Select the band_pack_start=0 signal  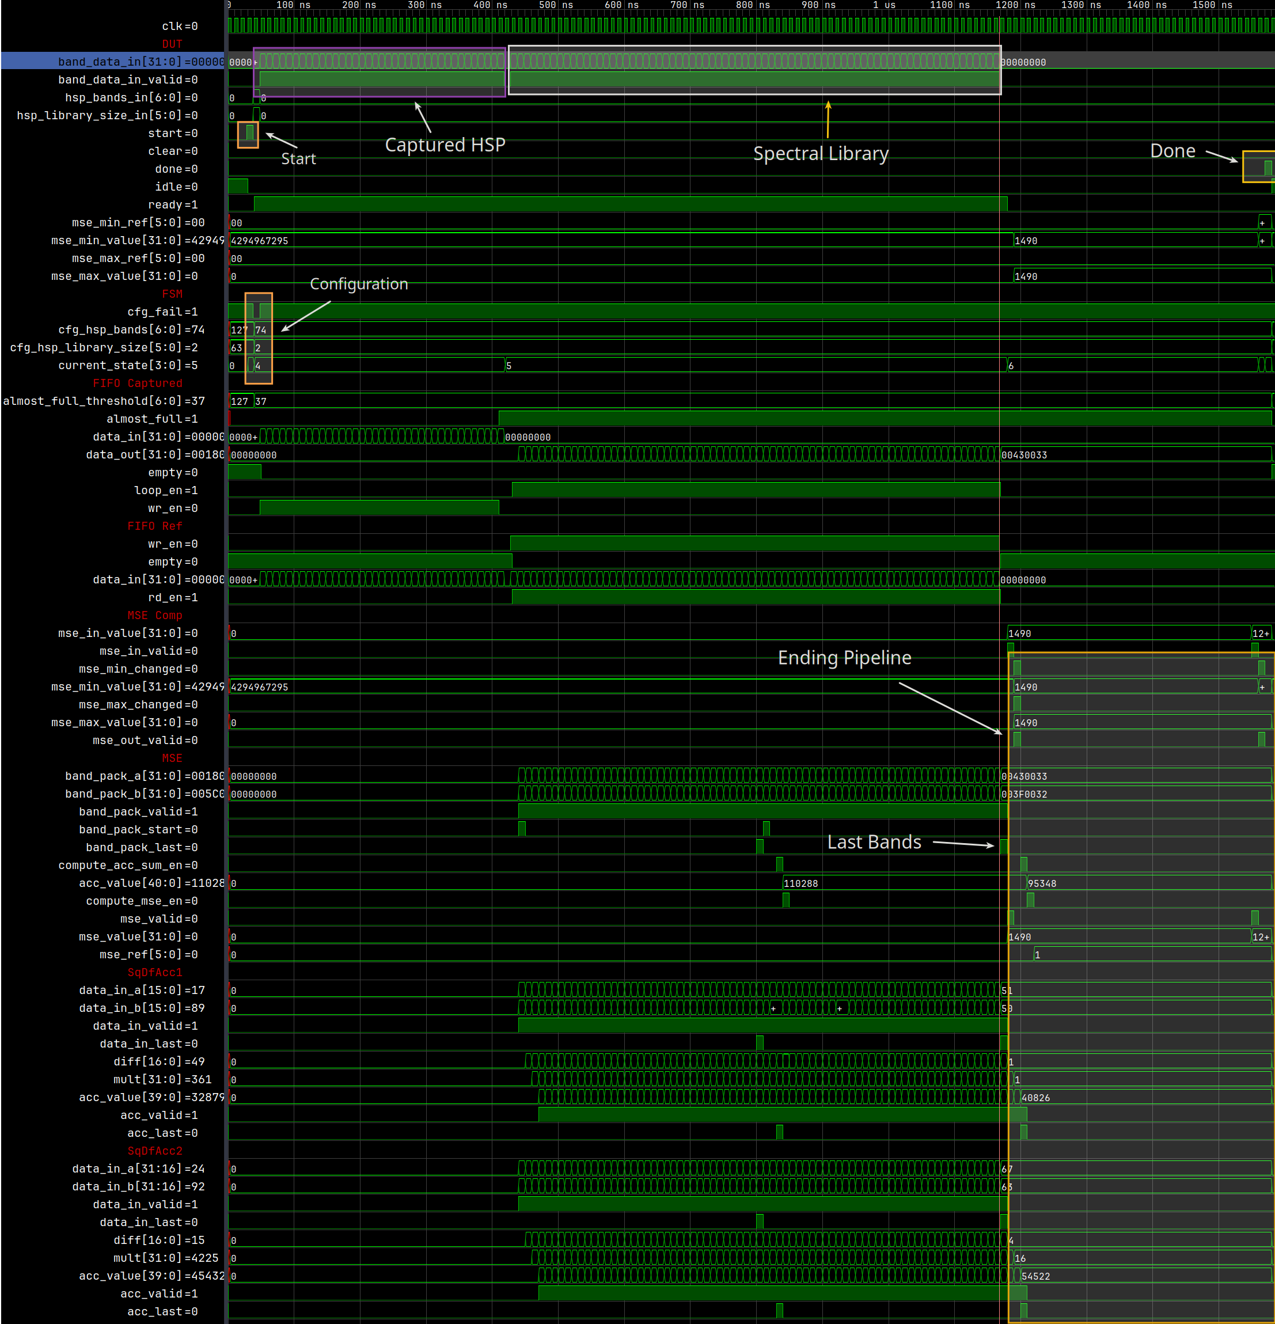tap(138, 829)
